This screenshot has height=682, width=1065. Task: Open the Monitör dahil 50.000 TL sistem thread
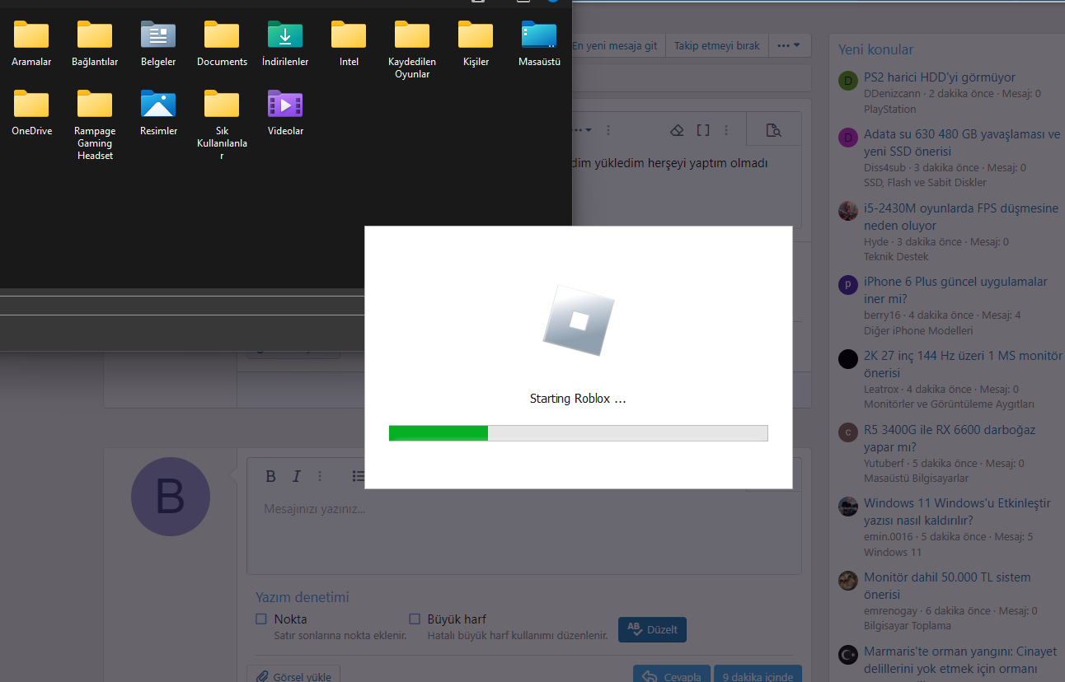click(947, 586)
